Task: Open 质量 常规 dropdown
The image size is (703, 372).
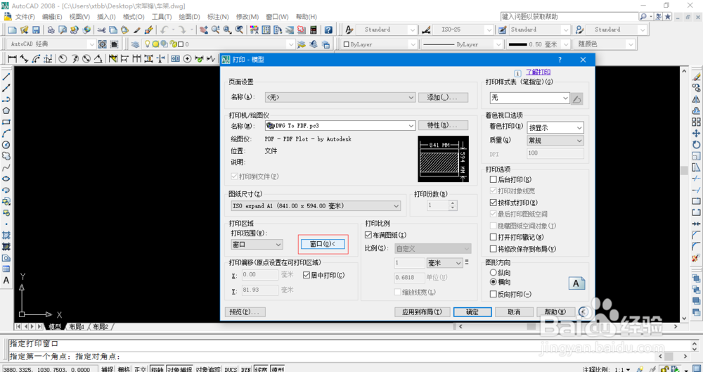Action: click(555, 141)
